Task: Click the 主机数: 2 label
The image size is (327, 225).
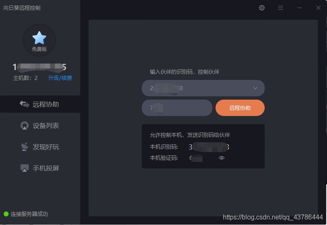Action: pyautogui.click(x=25, y=78)
